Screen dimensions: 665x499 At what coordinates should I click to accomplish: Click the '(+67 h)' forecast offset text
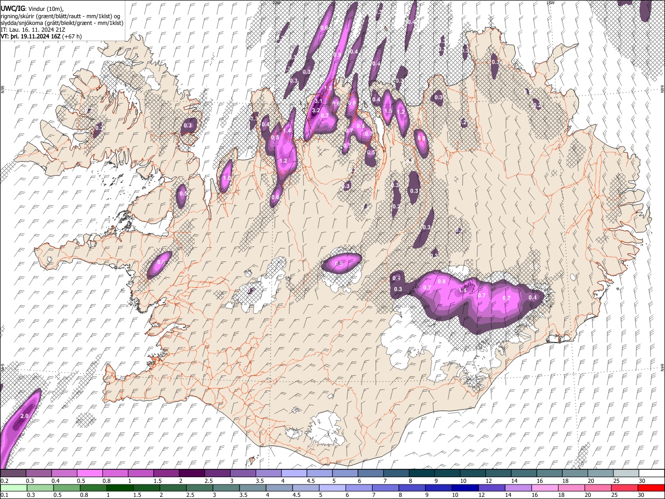click(x=72, y=37)
